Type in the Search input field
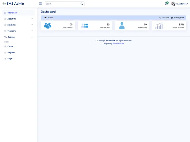 click(62, 4)
